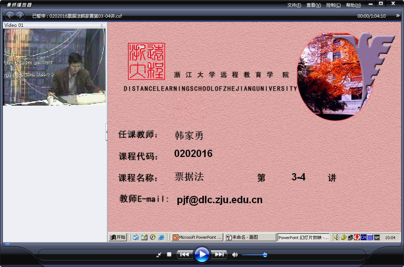Viewport: 404px width, 267px height.
Task: Skip to the previous track
Action: [x=184, y=255]
